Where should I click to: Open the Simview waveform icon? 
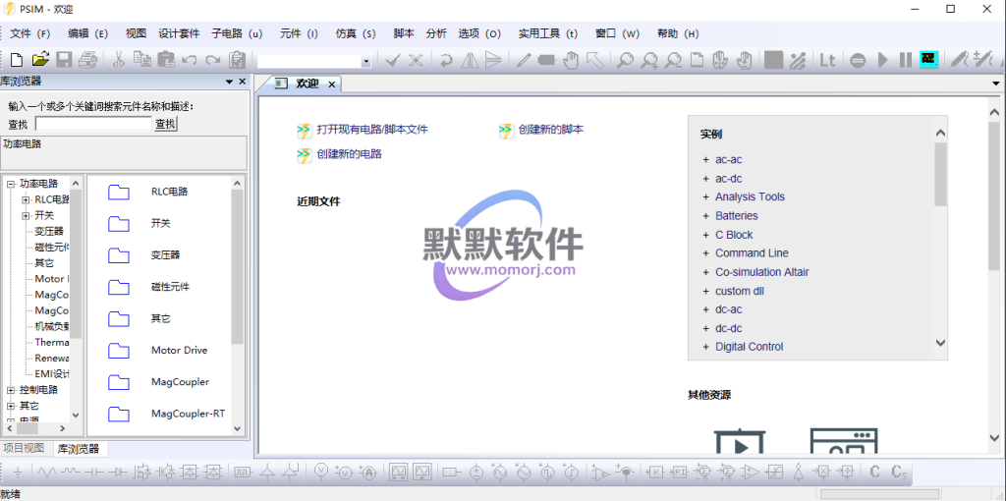click(x=929, y=60)
